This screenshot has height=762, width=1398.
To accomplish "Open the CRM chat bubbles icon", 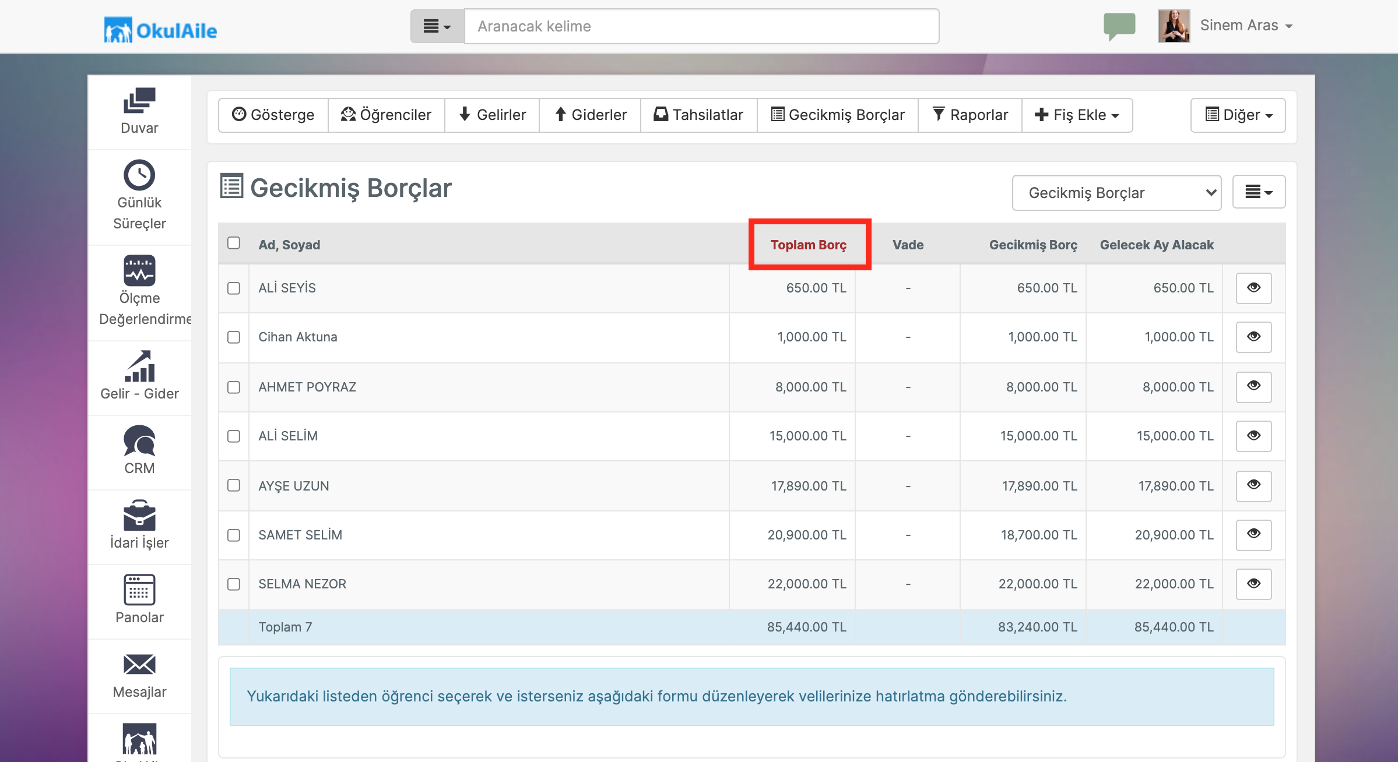I will (x=139, y=440).
